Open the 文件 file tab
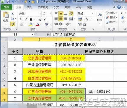 (6, 7)
